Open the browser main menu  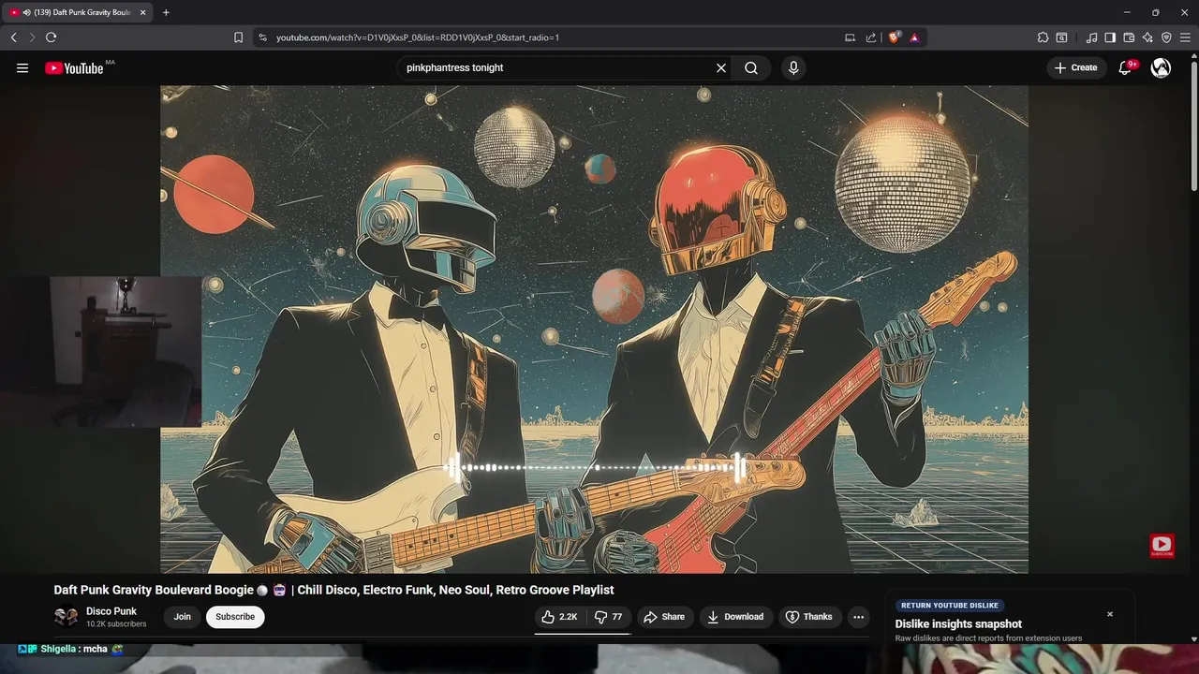coord(1186,37)
